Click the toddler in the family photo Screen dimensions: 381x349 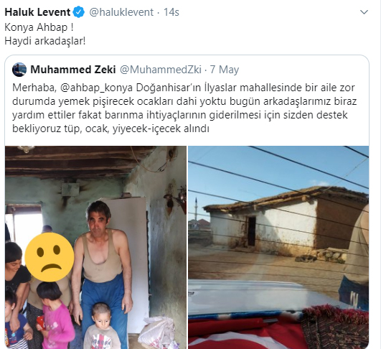pos(101,326)
